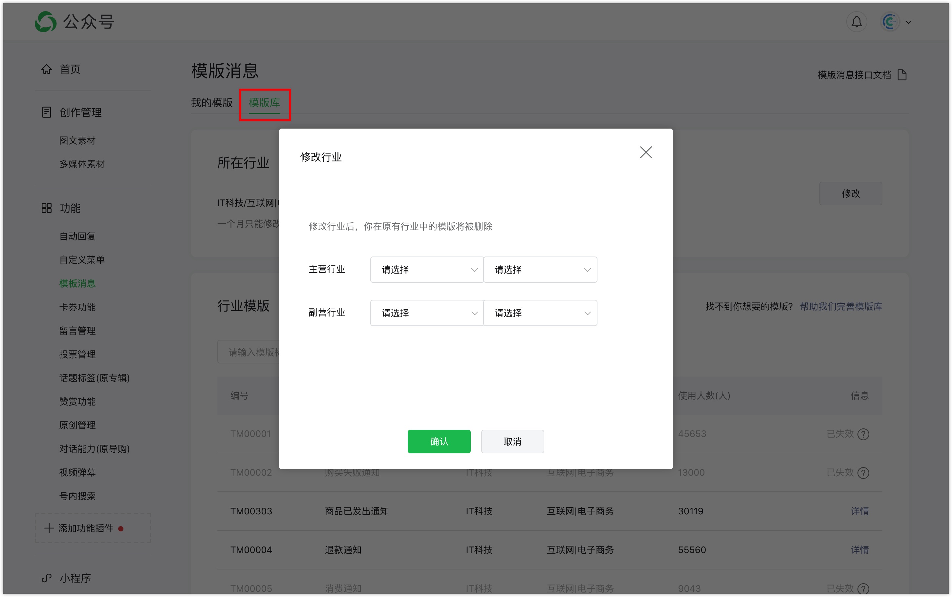Open 帮助我们完善模版库 link
952x597 pixels.
(841, 306)
